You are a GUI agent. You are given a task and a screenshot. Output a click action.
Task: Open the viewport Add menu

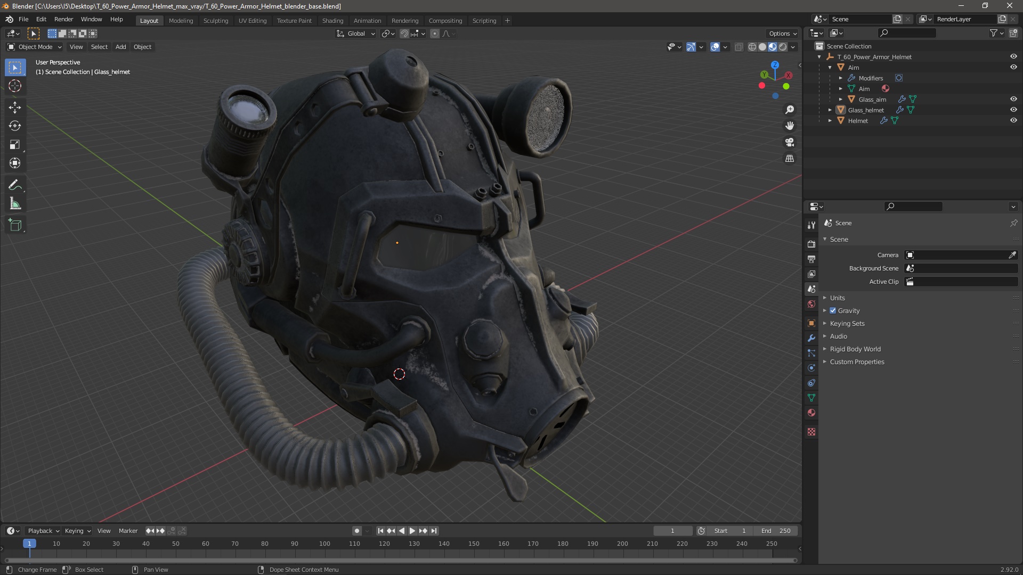pyautogui.click(x=121, y=47)
